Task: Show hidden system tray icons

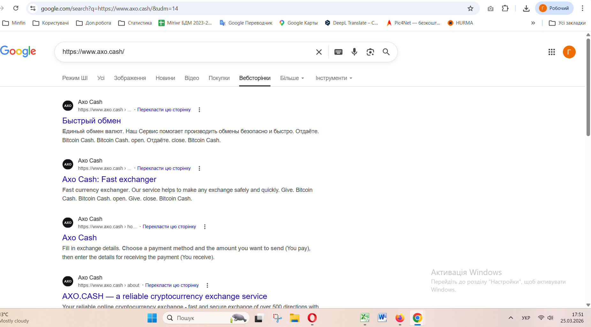Action: pos(511,318)
